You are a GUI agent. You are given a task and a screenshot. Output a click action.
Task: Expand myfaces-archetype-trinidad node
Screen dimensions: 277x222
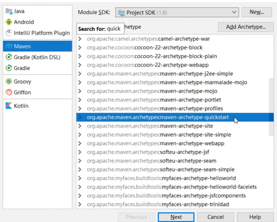click(80, 204)
